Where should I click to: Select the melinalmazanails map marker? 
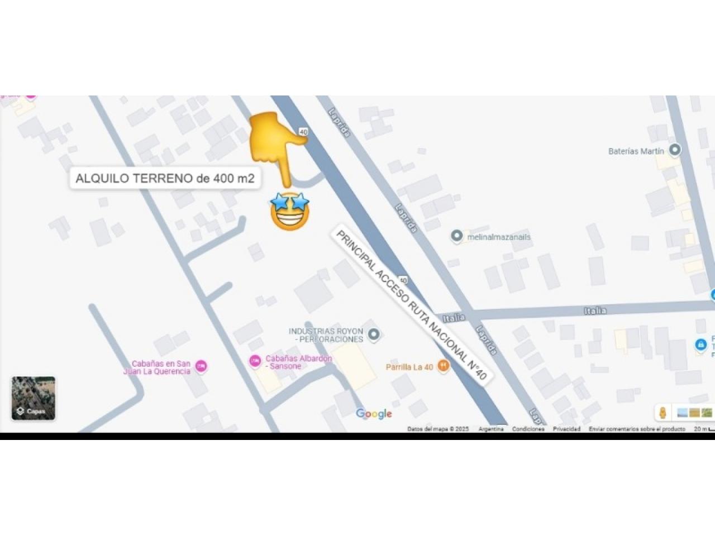pos(457,237)
